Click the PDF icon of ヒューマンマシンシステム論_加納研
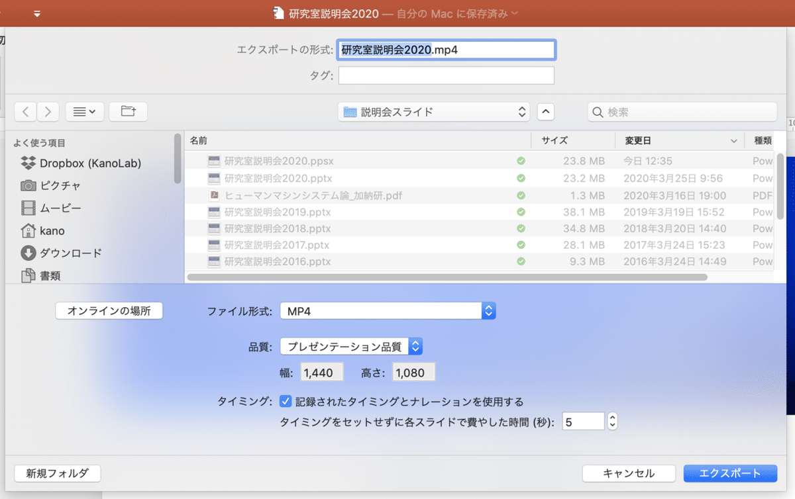This screenshot has width=795, height=499. click(213, 195)
